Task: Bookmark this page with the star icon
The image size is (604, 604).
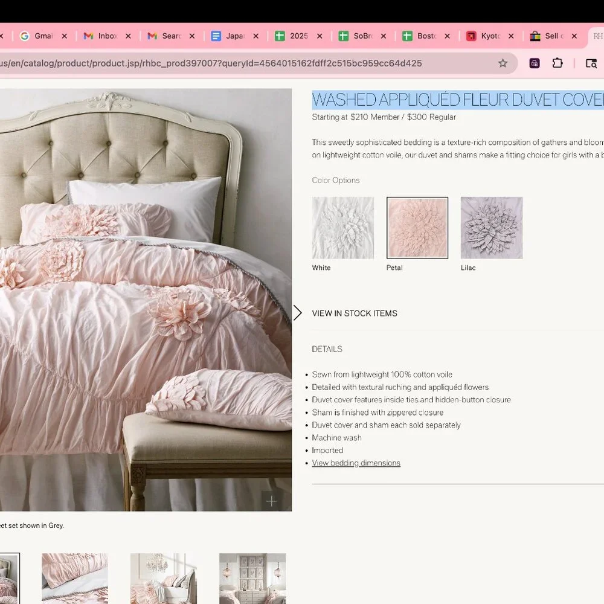Action: (x=503, y=63)
